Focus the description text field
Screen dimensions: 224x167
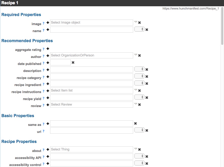[x=92, y=69]
